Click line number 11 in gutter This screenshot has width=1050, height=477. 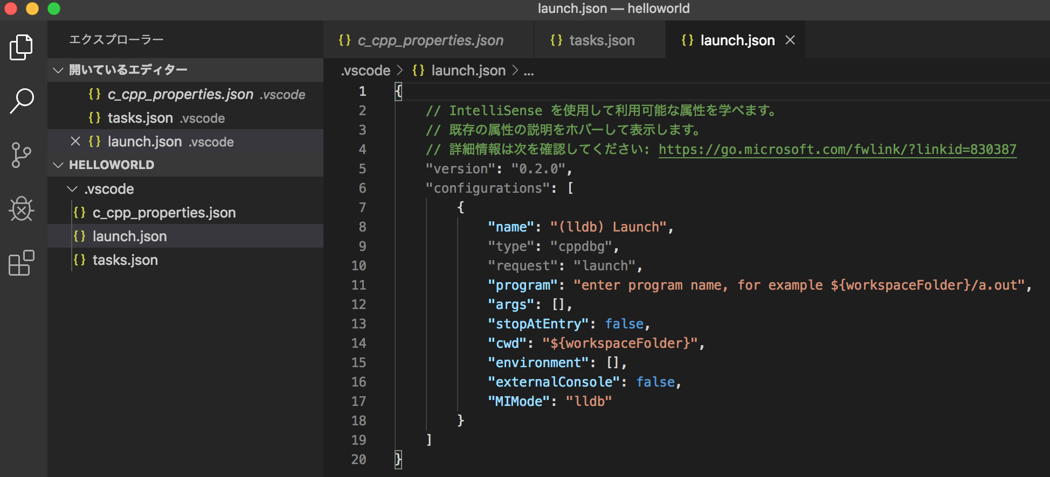tap(358, 285)
